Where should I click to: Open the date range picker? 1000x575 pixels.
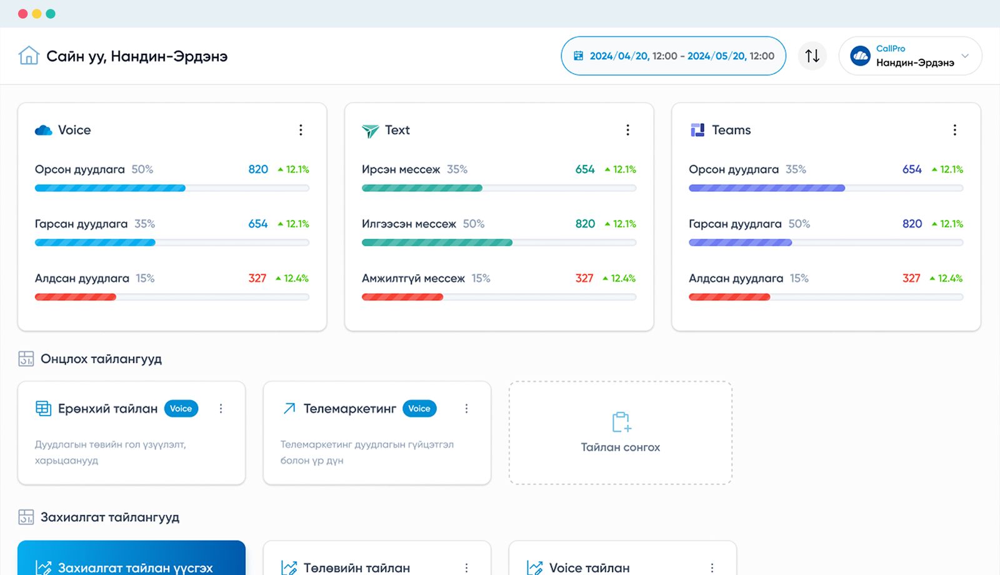pyautogui.click(x=673, y=56)
